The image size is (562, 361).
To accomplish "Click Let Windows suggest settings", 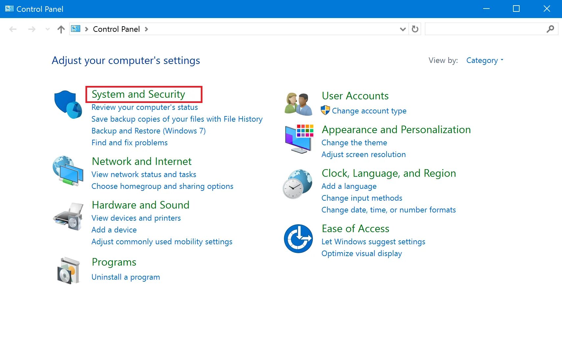I will coord(373,242).
